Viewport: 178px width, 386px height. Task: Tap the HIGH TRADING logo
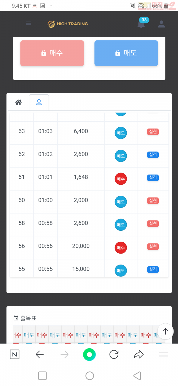(x=68, y=24)
